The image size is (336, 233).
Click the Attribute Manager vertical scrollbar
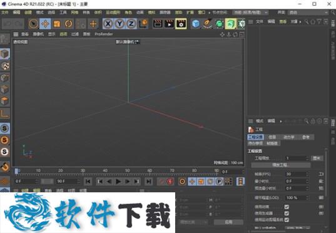pos(327,173)
